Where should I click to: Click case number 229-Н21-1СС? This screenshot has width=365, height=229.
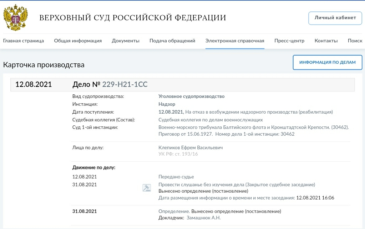(x=125, y=84)
